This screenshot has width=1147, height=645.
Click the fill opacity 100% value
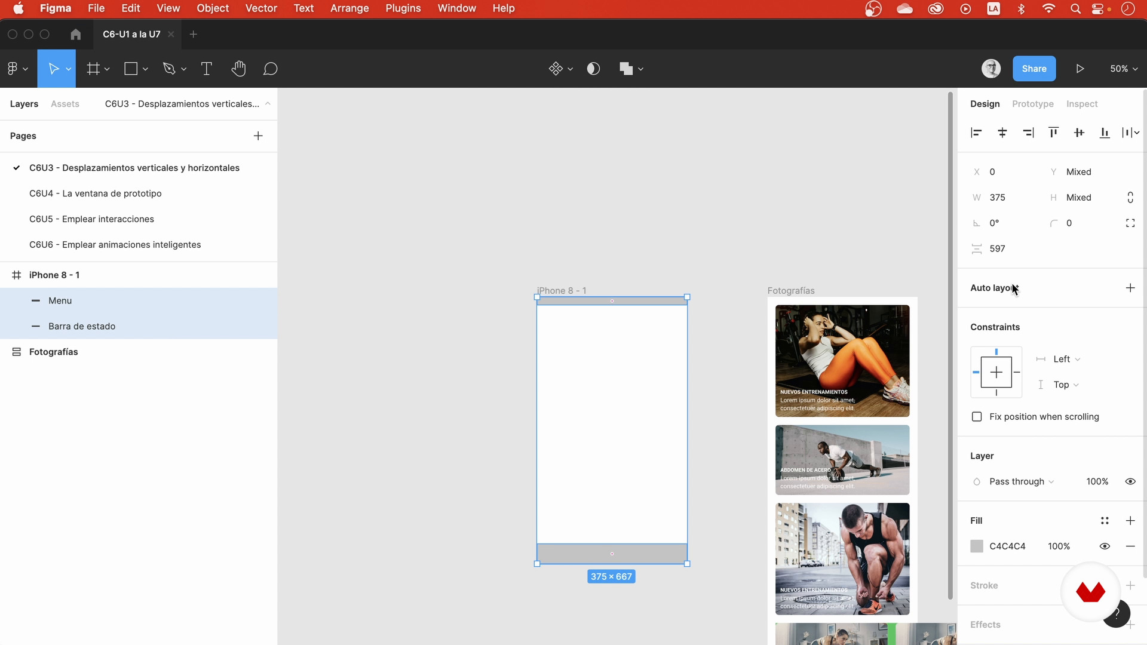[1059, 546]
